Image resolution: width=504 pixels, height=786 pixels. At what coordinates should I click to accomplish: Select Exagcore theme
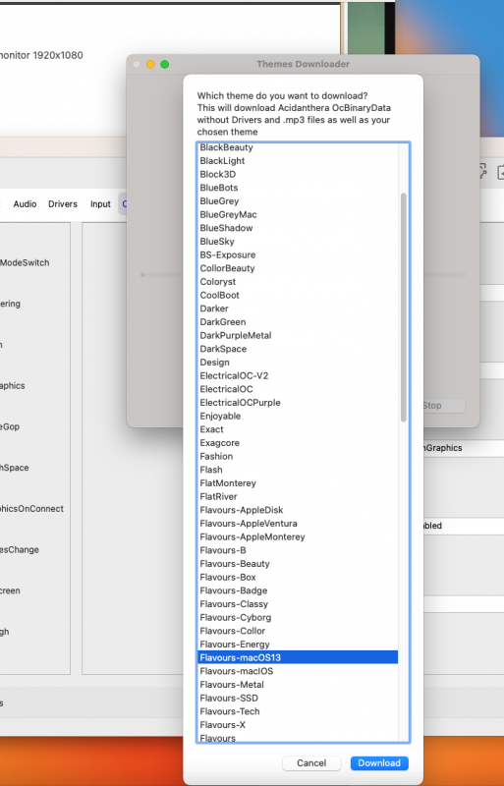tap(298, 443)
